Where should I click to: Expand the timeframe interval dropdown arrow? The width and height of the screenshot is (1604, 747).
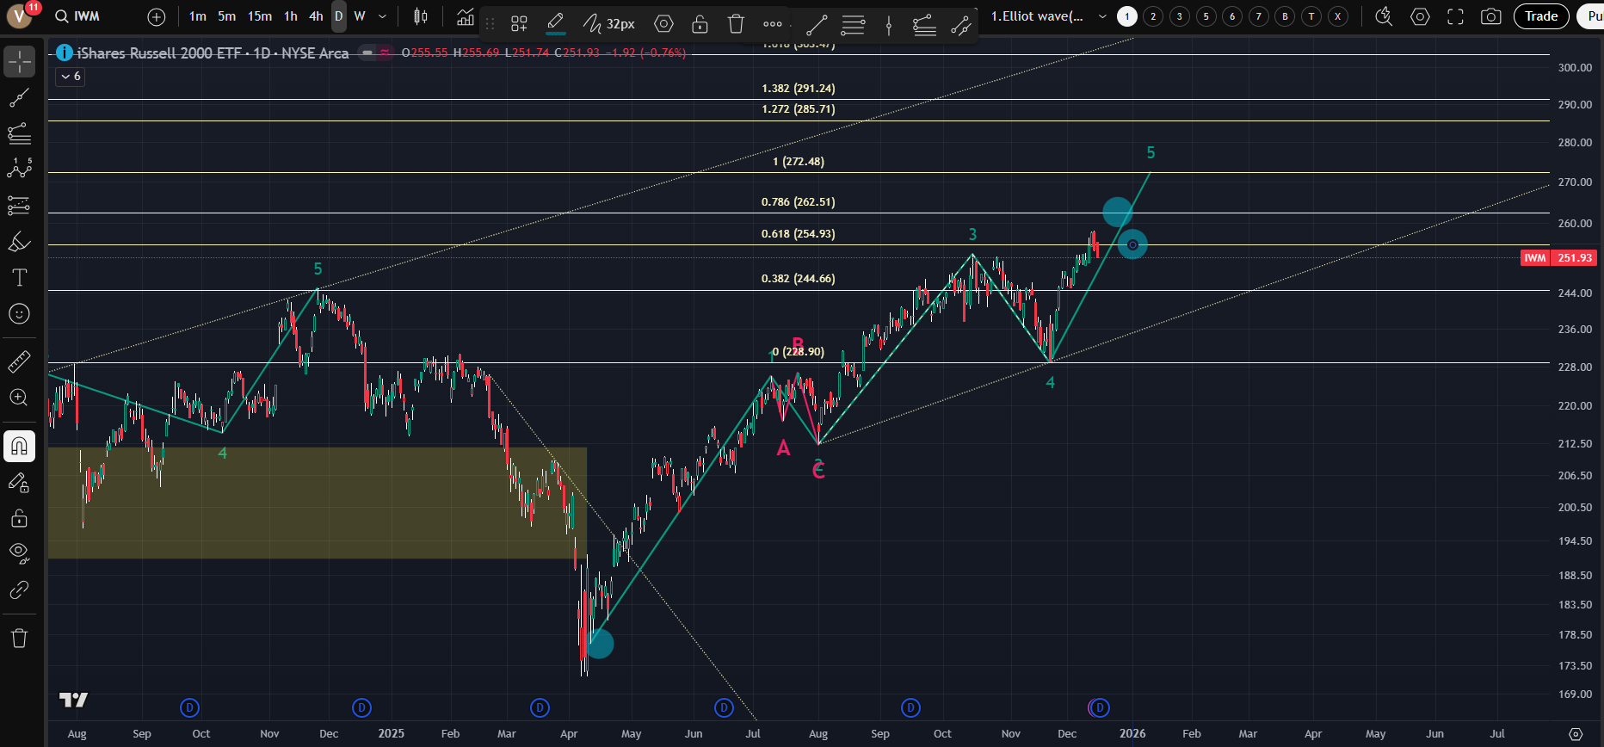click(383, 16)
